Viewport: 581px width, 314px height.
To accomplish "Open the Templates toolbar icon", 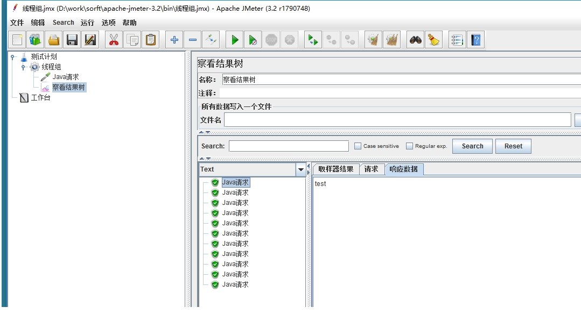I will (35, 40).
